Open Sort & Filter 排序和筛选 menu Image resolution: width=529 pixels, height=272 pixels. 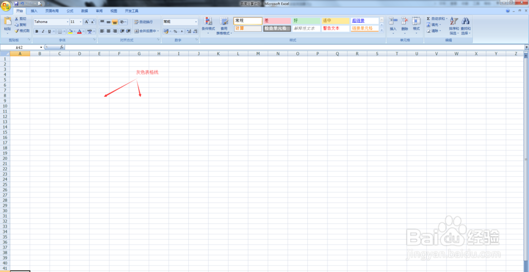pos(454,26)
